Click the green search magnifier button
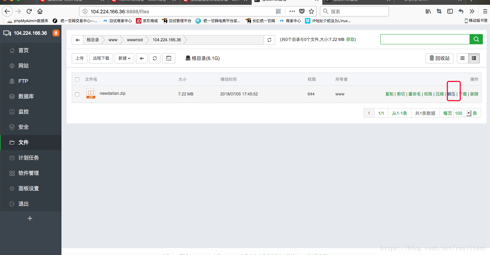Screen dimensions: 490x255 476,39
